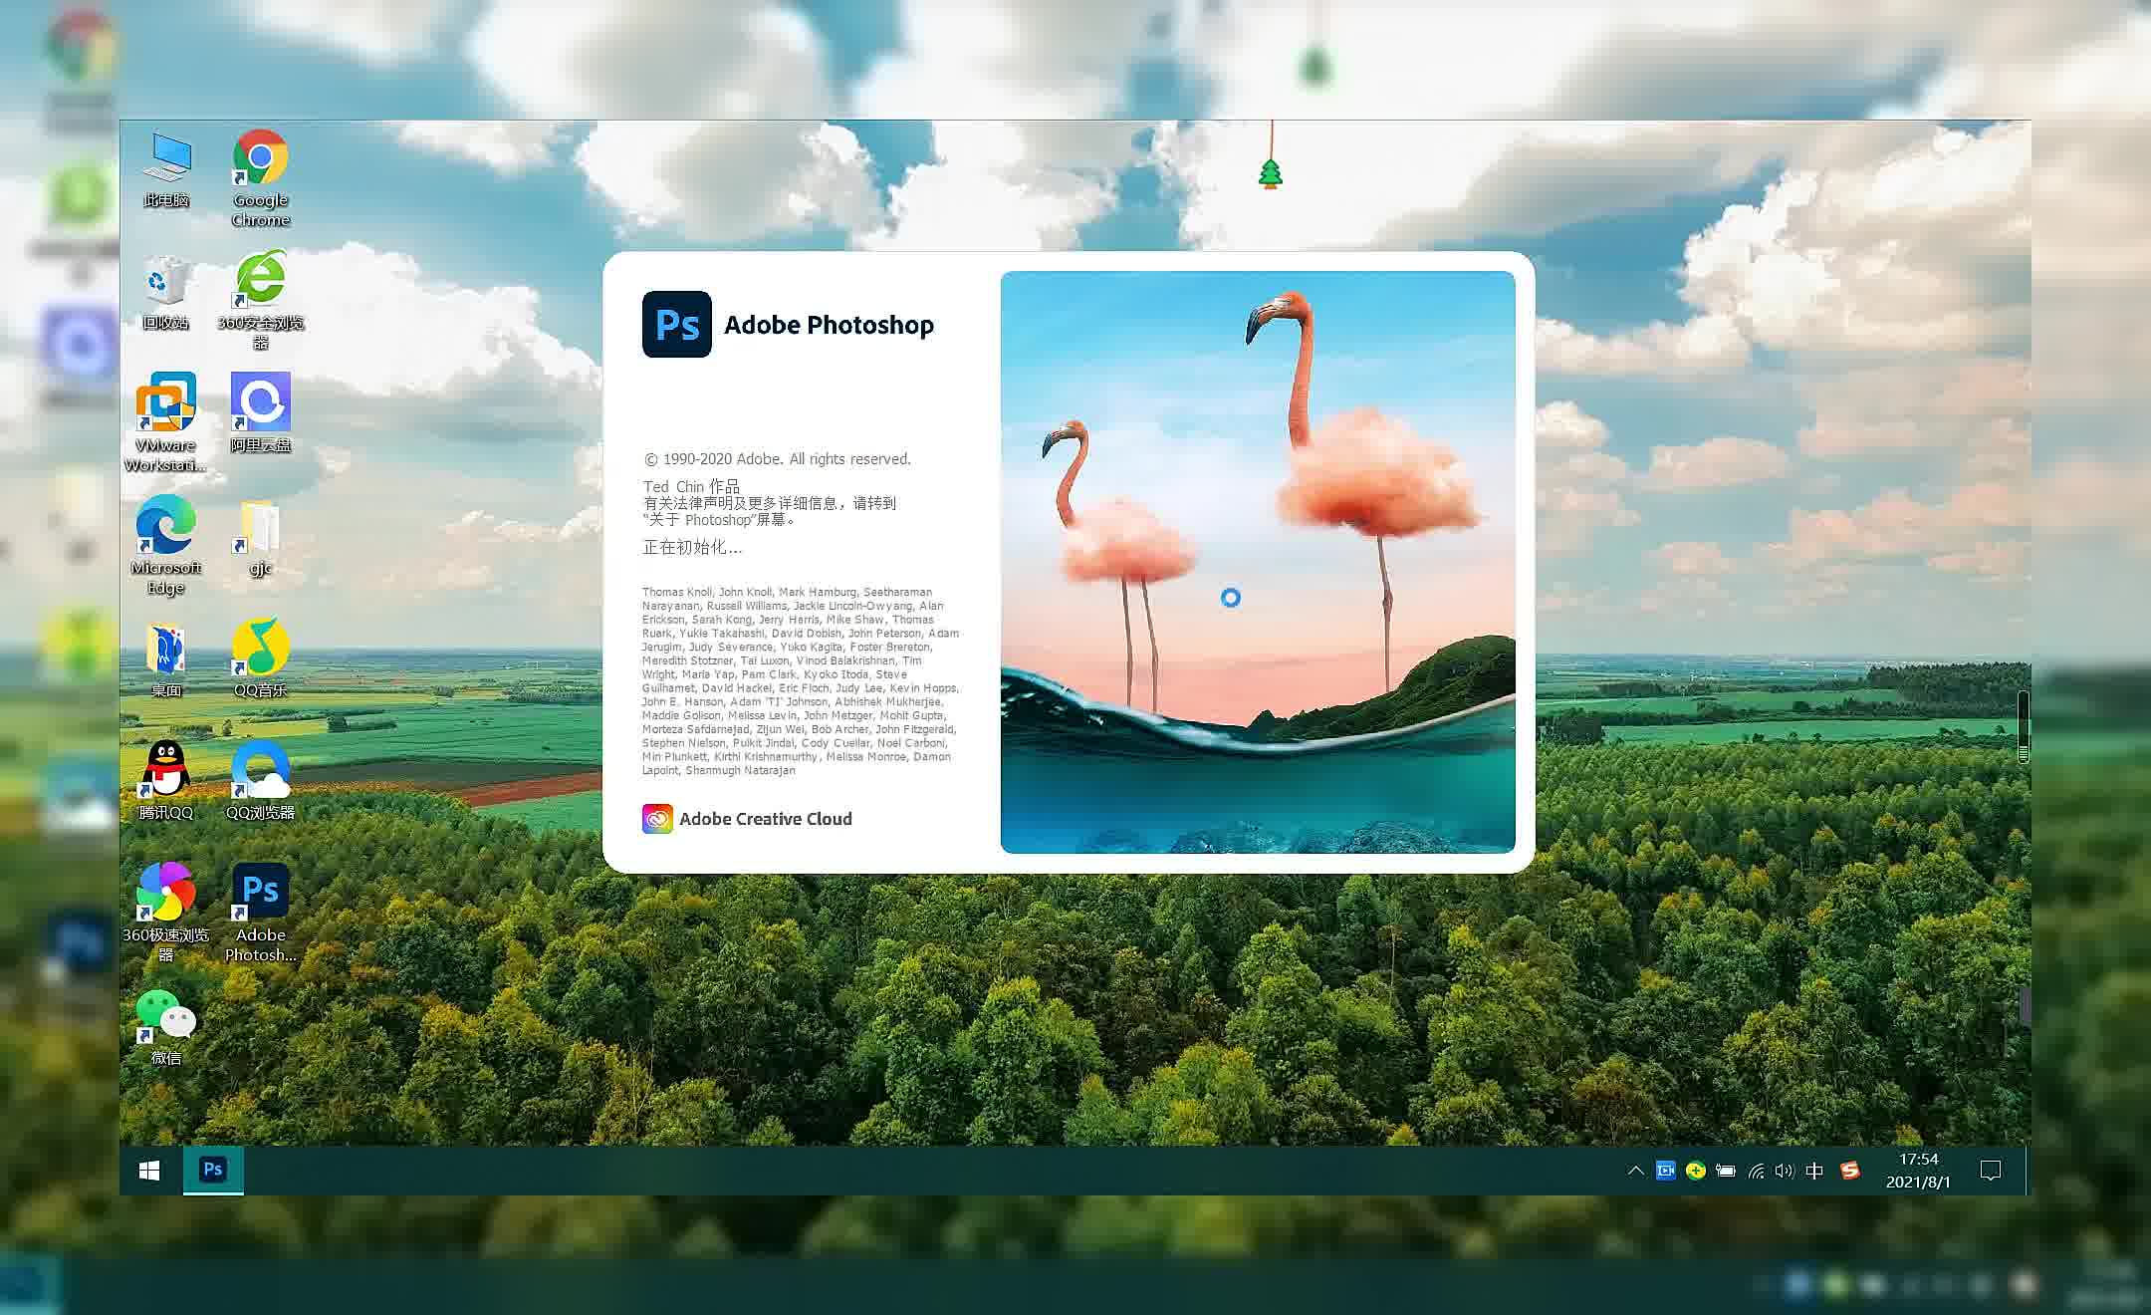Open the clock showing 17:54
The image size is (2151, 1315).
[x=1918, y=1171]
